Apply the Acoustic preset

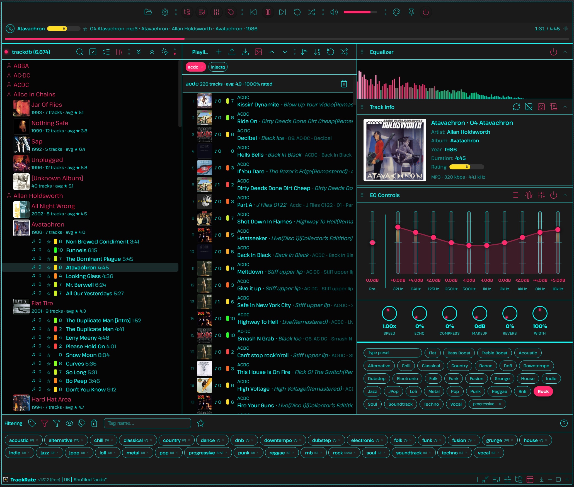click(x=528, y=353)
